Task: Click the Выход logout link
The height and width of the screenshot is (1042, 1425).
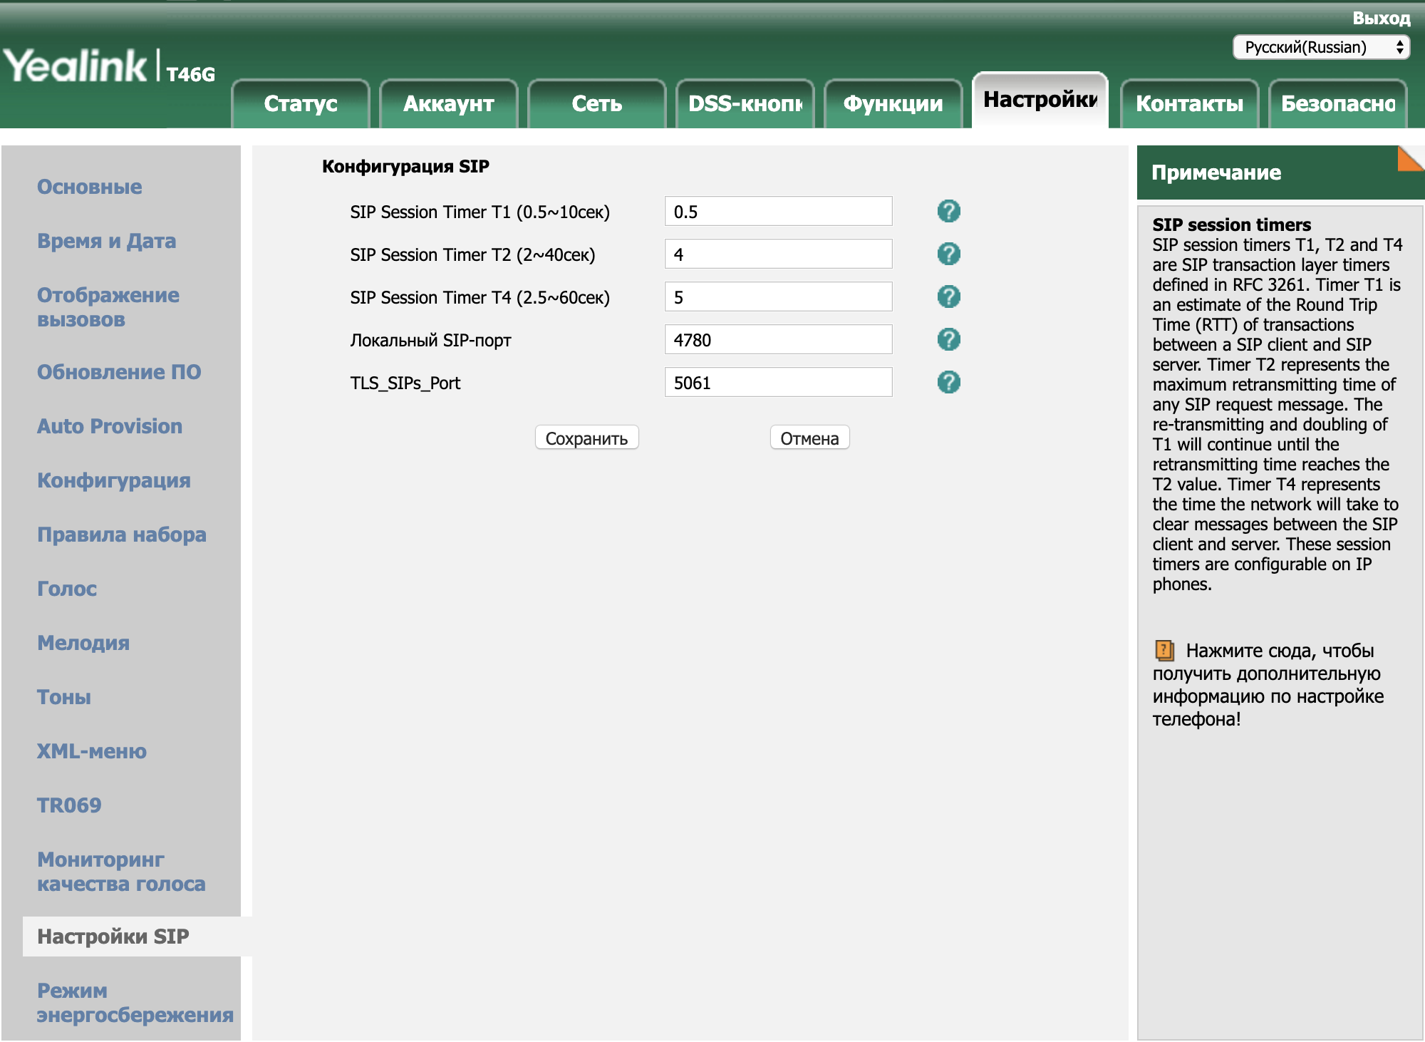Action: pyautogui.click(x=1381, y=19)
